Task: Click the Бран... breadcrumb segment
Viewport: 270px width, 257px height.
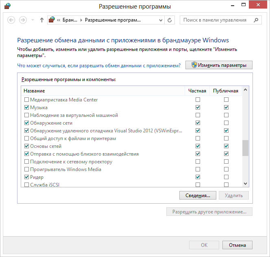Action: click(x=70, y=20)
